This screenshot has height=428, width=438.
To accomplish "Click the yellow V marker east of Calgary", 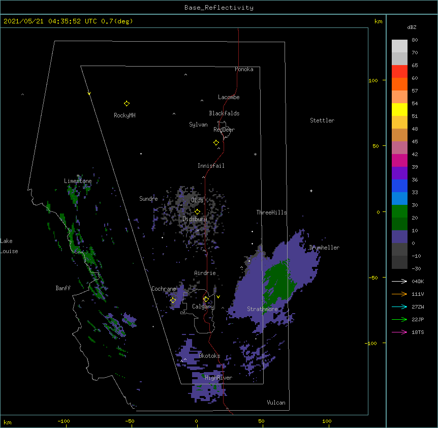I will 218,297.
